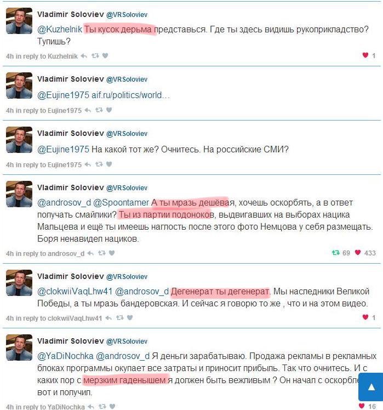Screen dimensions: 383x410
Task: Retweet the tweet replying to Kuzhelnik
Action: [x=95, y=56]
